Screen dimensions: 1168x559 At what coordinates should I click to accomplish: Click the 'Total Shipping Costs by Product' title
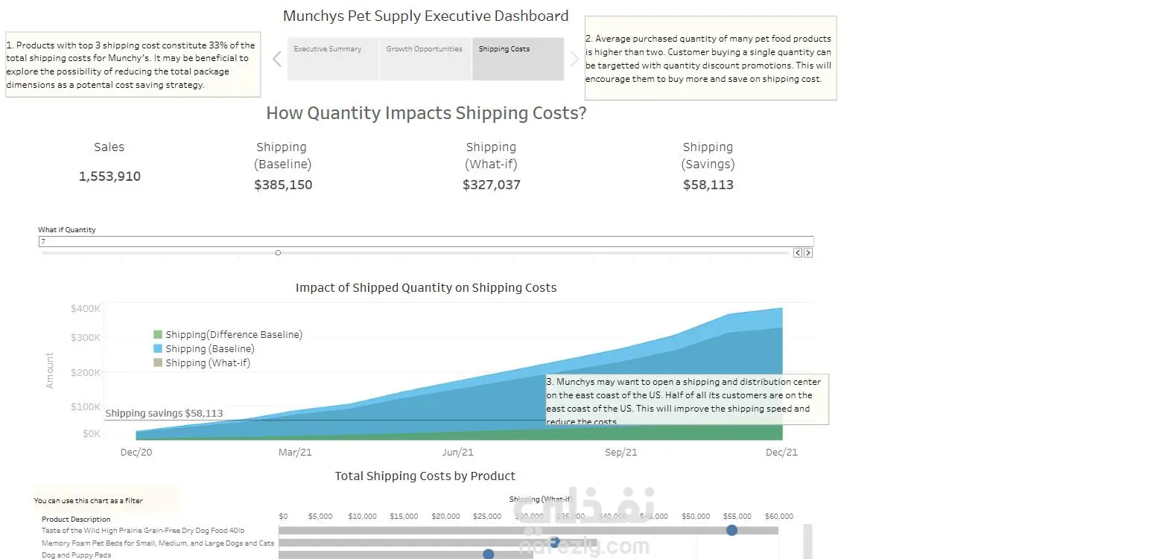coord(425,476)
